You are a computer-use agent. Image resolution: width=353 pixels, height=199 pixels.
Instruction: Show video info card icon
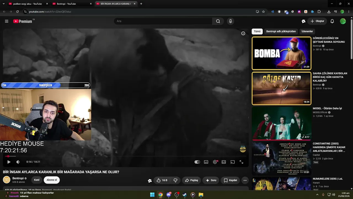tap(243, 33)
